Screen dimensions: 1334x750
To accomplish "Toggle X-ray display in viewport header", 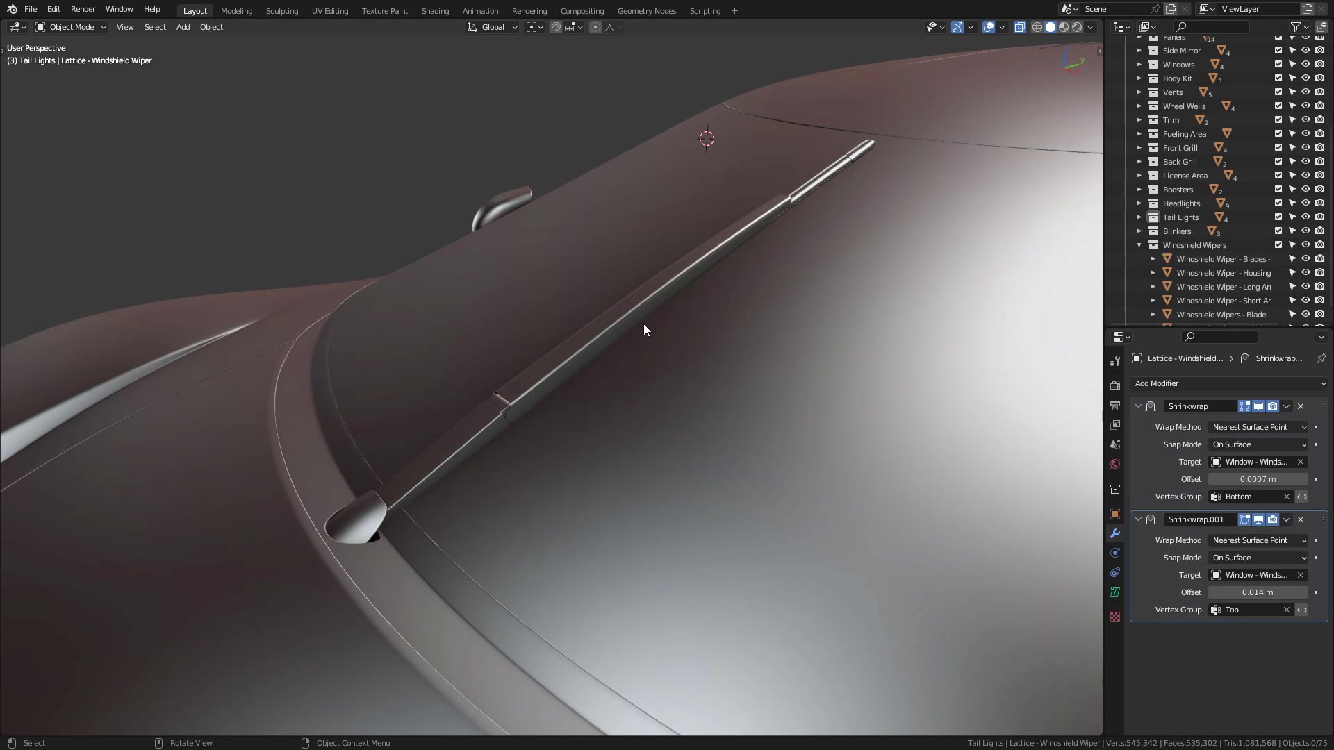I will coord(1019,27).
